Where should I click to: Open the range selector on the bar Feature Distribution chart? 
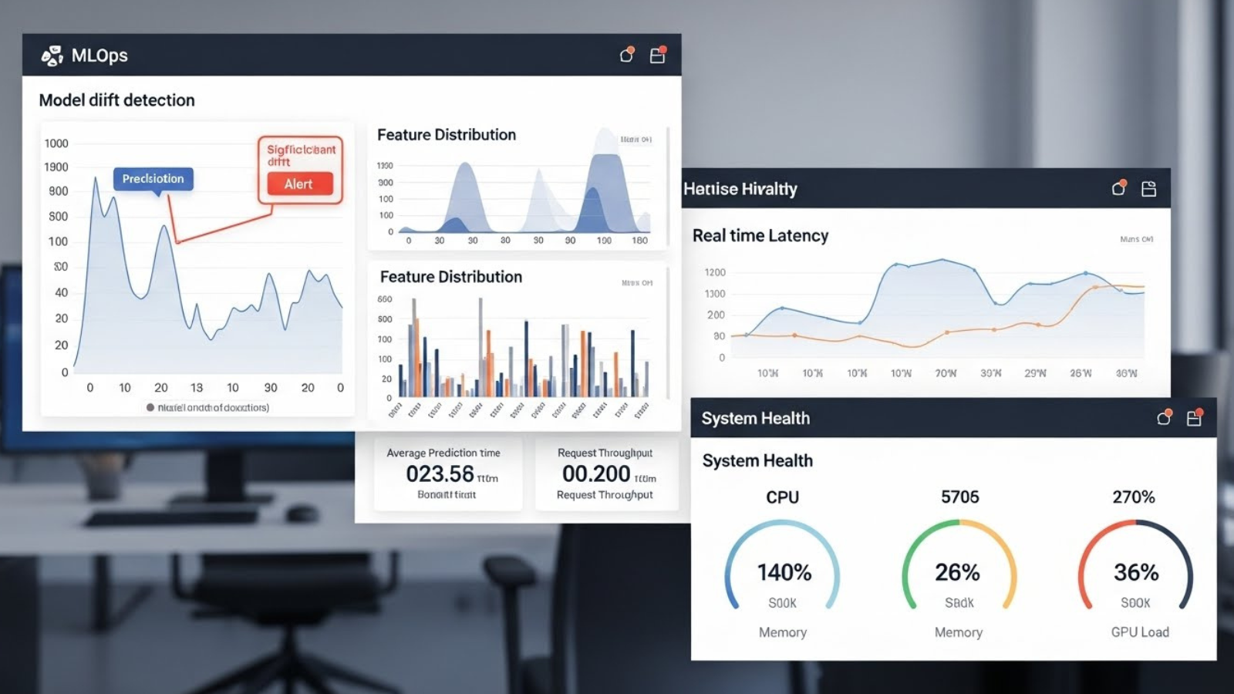(636, 282)
